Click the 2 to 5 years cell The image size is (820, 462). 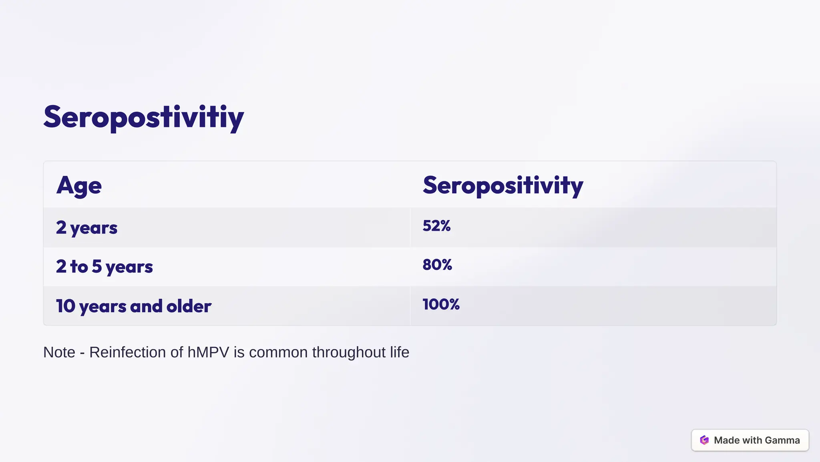point(227,267)
